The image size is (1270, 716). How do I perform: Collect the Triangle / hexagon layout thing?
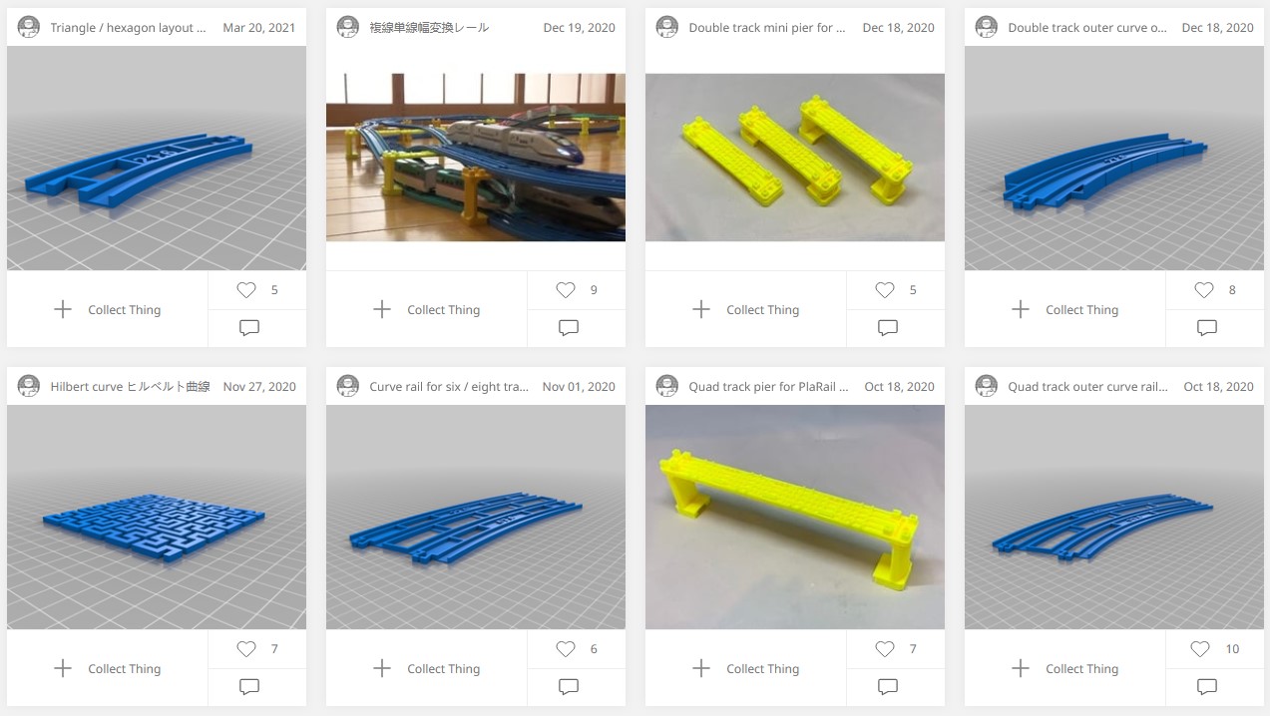point(107,309)
